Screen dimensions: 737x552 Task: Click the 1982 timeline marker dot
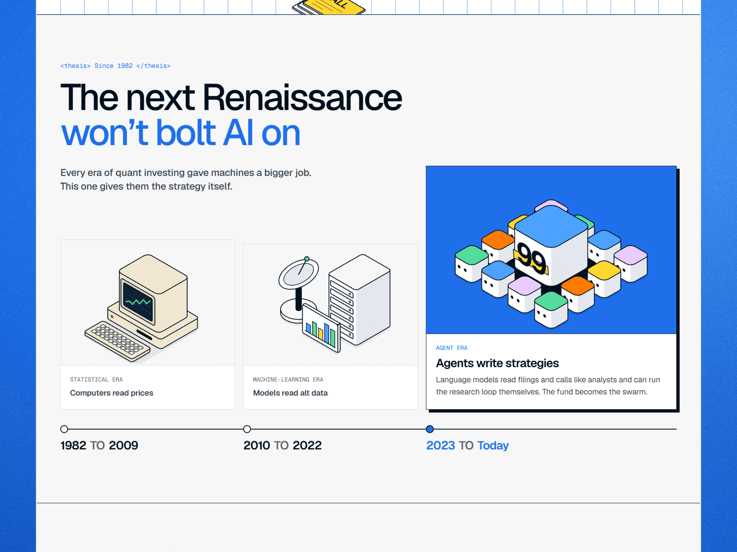pyautogui.click(x=64, y=429)
